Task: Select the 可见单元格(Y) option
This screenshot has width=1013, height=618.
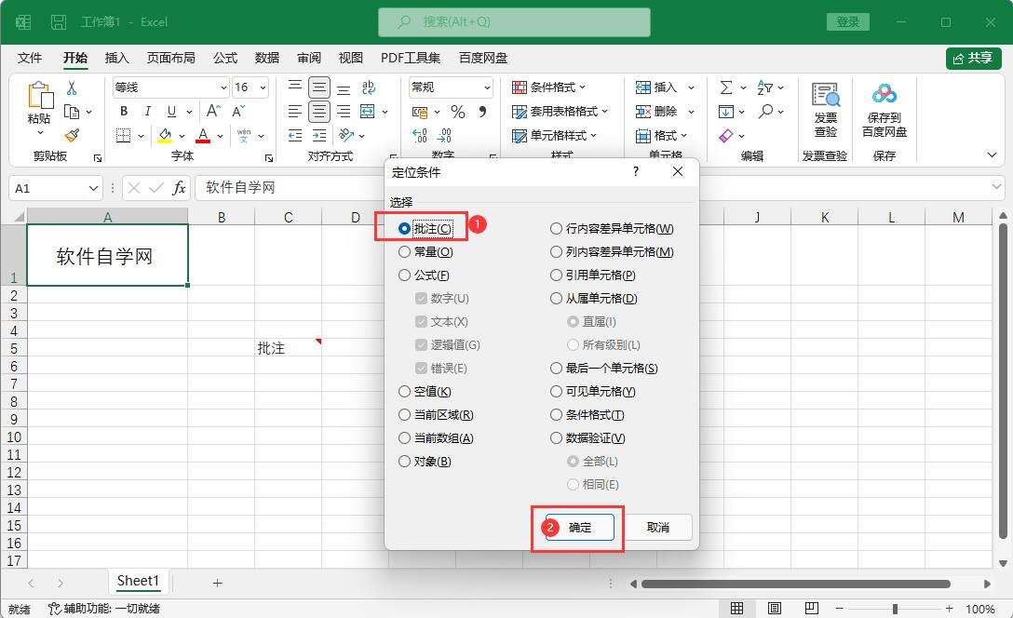Action: (x=557, y=392)
